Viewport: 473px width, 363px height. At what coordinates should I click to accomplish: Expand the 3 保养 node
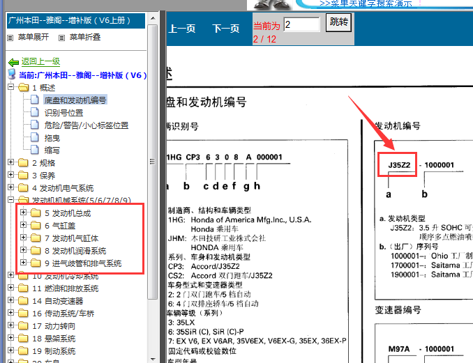[x=11, y=174]
